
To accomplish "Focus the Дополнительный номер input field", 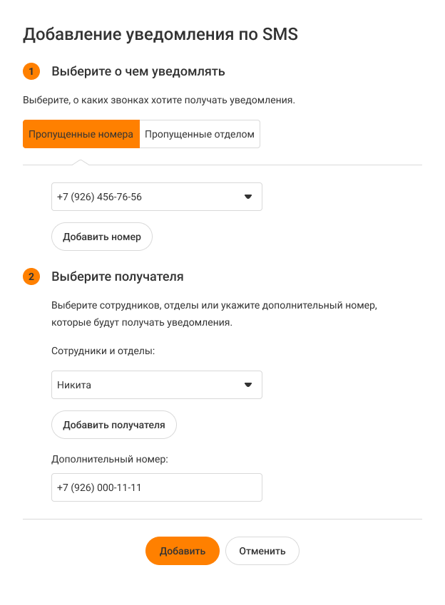I will point(157,487).
